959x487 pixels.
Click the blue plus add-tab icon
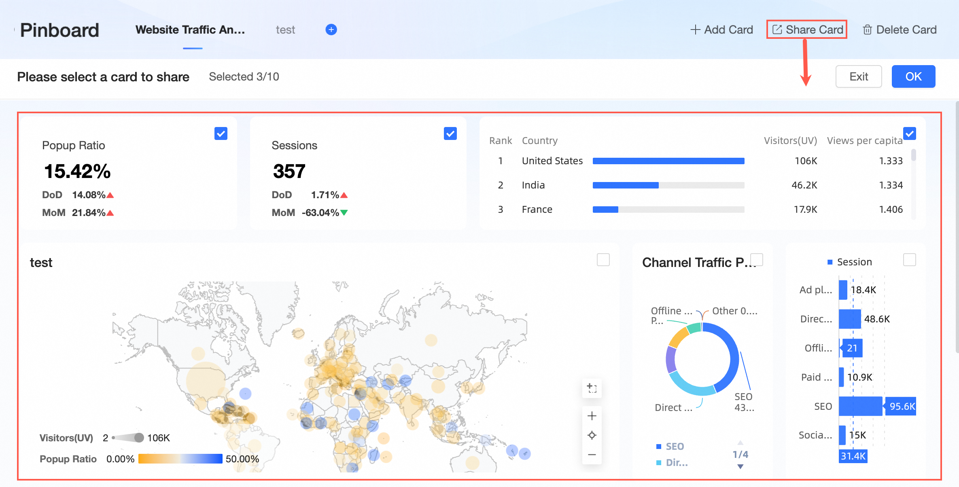(x=331, y=30)
